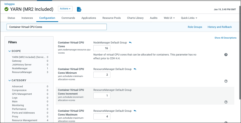Open History and Rollback
241x123 pixels.
click(220, 27)
